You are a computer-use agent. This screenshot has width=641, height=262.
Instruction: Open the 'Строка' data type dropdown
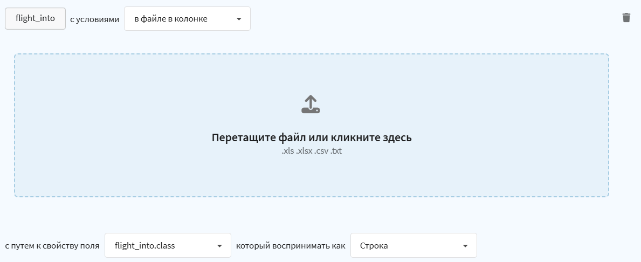413,246
